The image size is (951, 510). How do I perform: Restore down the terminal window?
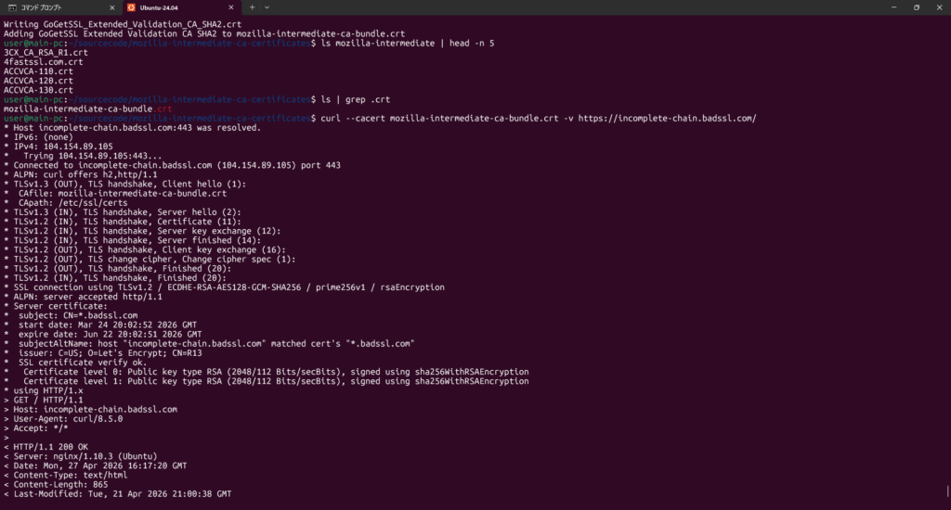click(x=916, y=6)
